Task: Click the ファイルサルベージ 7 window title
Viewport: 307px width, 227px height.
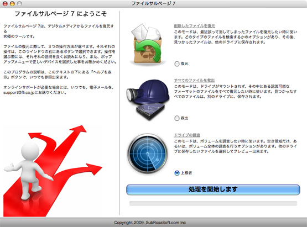Action: pyautogui.click(x=153, y=3)
